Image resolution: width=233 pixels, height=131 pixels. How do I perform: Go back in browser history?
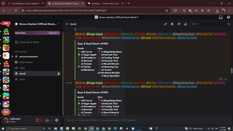(x=4, y=10)
